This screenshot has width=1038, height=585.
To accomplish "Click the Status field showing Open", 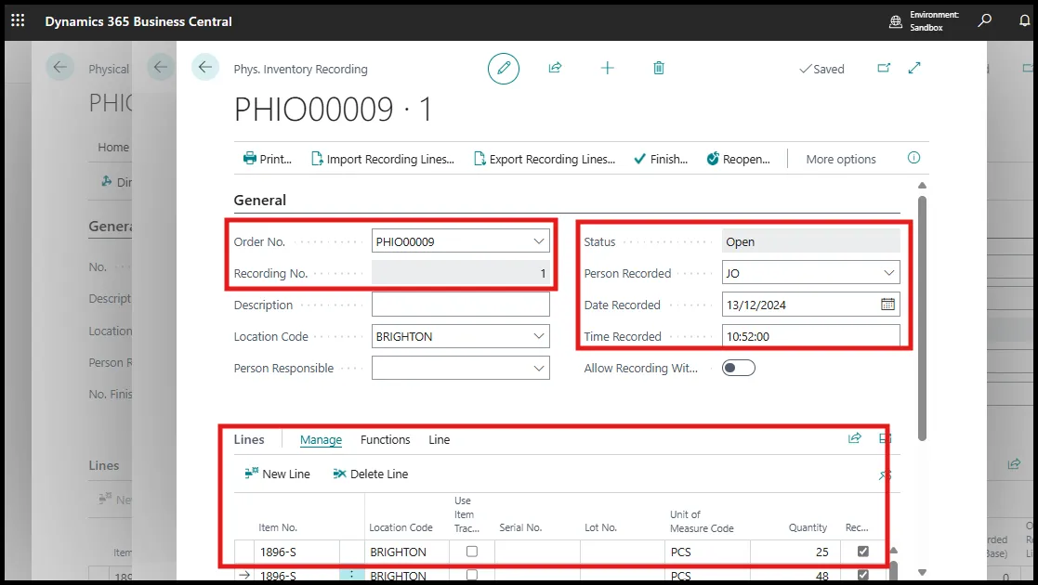I will (811, 241).
